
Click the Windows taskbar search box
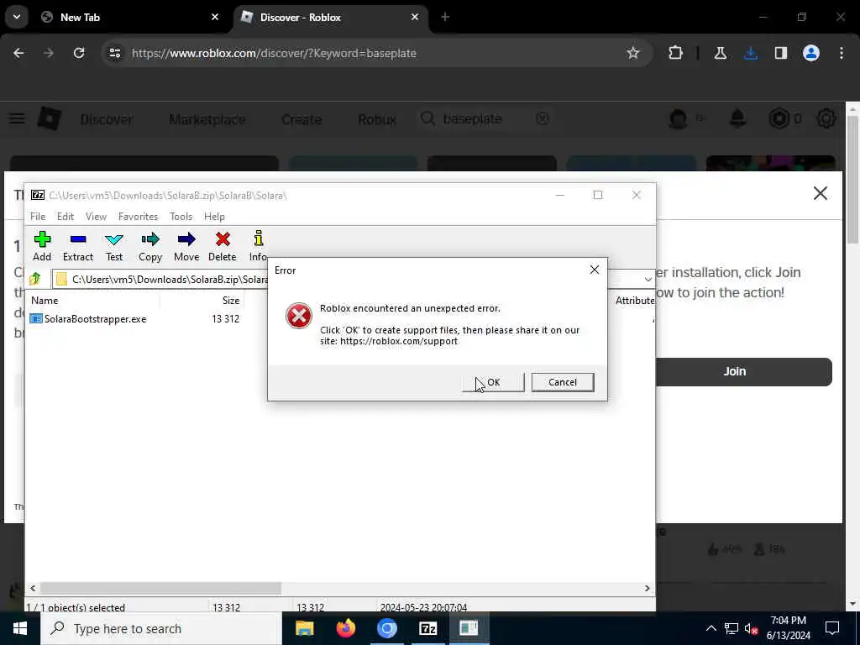point(161,628)
